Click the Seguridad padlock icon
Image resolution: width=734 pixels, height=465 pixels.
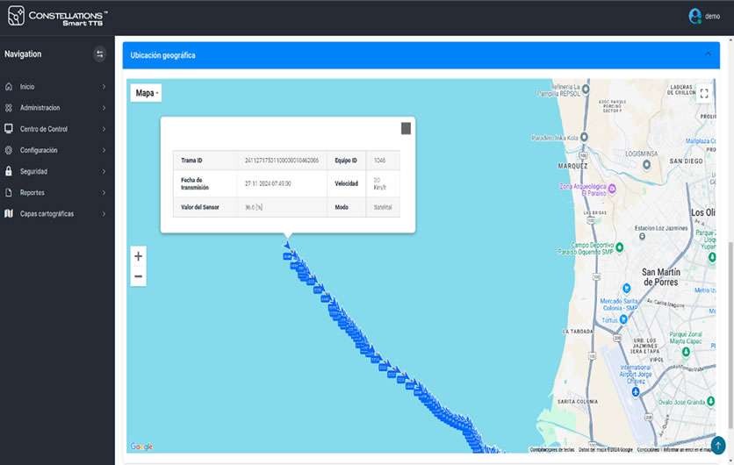[x=9, y=171]
